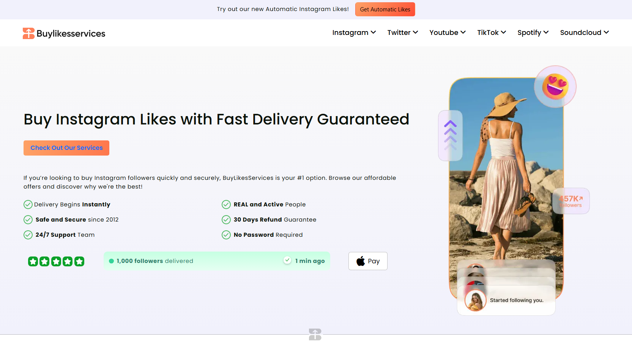Open the Spotify navigation menu
632x343 pixels.
[x=533, y=33]
